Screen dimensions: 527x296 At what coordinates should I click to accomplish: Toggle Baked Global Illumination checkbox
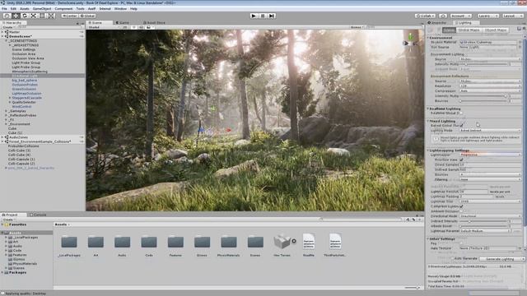[x=461, y=126]
